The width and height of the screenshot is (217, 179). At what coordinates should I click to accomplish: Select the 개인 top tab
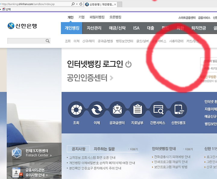coord(71,17)
